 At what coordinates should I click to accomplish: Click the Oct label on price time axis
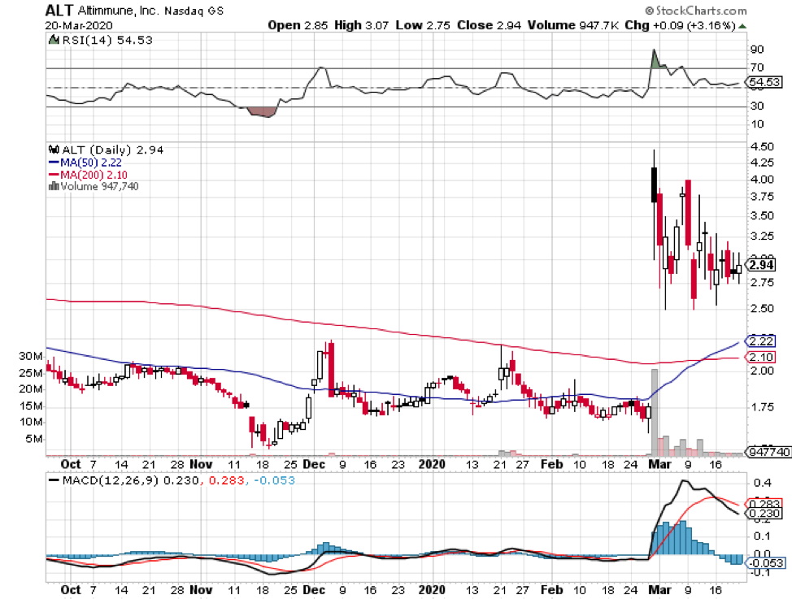71,464
